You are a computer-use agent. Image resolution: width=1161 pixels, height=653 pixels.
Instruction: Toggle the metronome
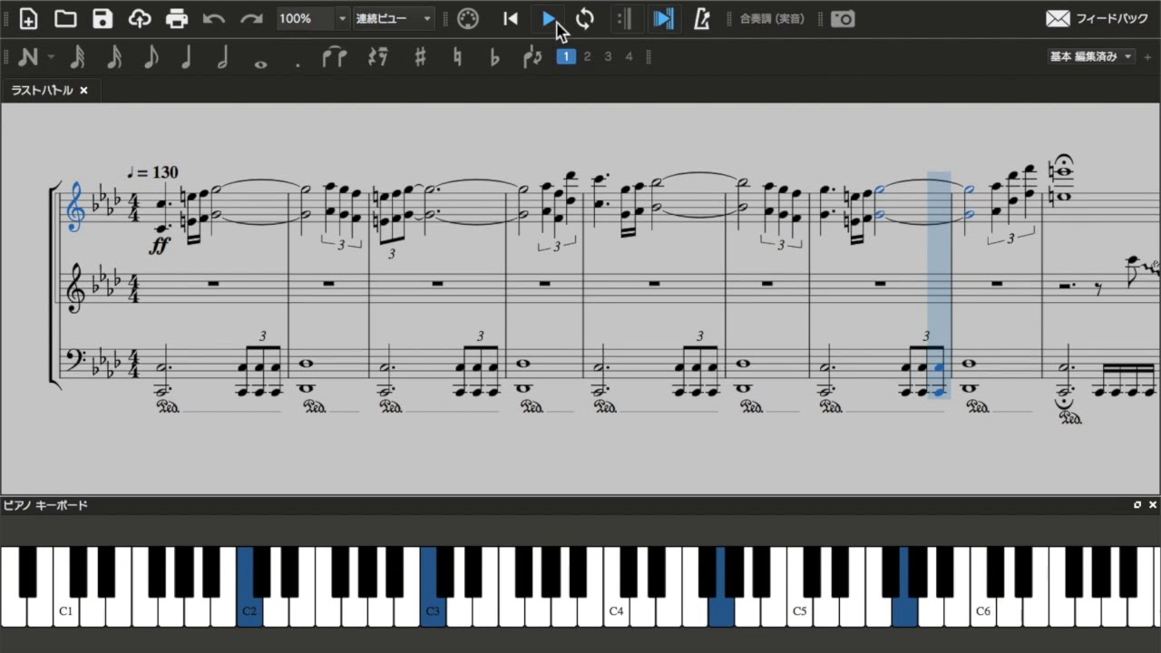701,18
